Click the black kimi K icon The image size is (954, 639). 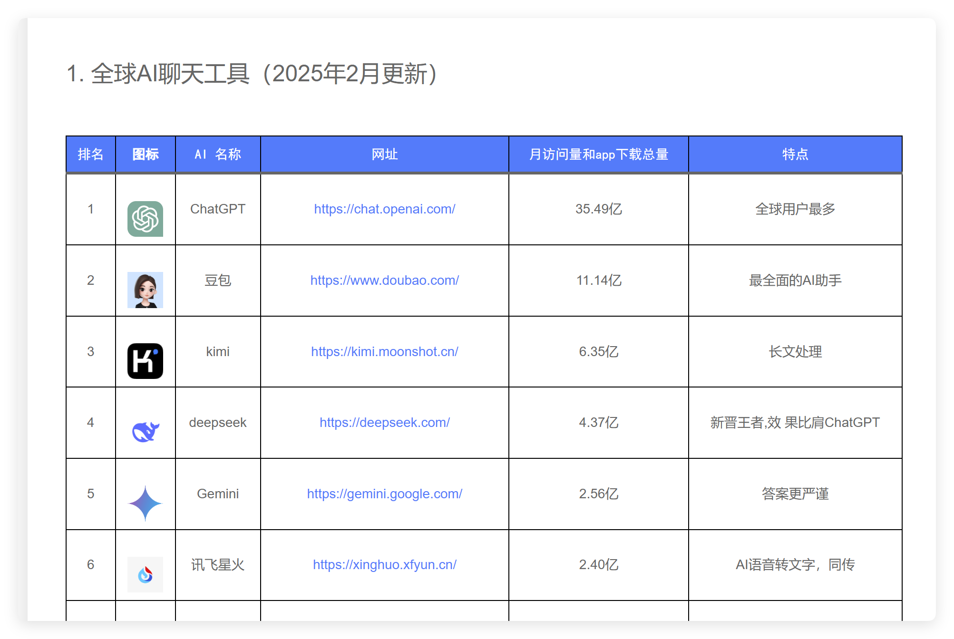145,361
